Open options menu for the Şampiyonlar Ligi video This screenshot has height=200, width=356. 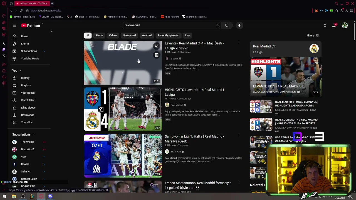[239, 136]
